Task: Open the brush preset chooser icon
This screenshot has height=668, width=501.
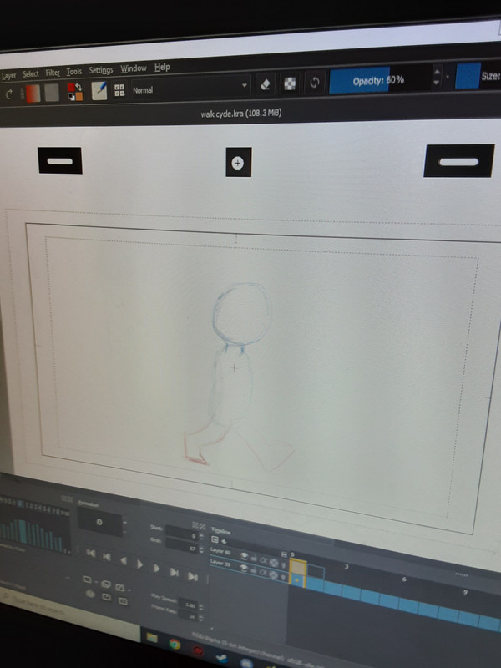Action: 99,91
